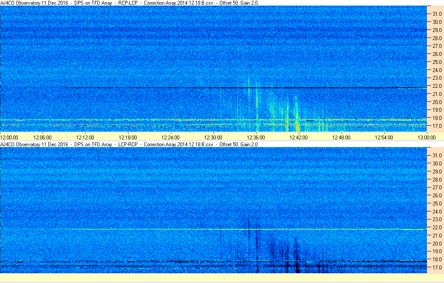
Task: Click 31.0 frequency label in RCP-LCP panel
Action: 437,14
